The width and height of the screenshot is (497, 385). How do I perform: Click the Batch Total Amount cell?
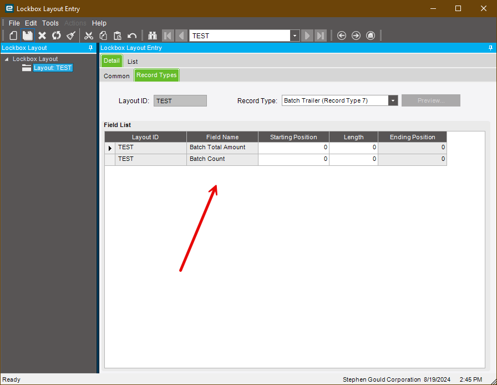pos(222,148)
